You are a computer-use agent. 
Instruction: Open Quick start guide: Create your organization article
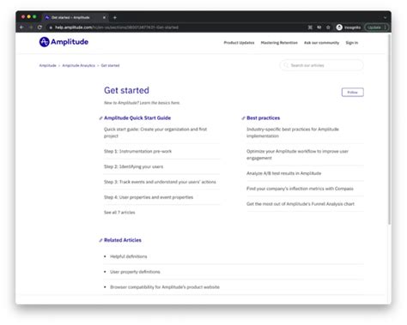tap(155, 133)
